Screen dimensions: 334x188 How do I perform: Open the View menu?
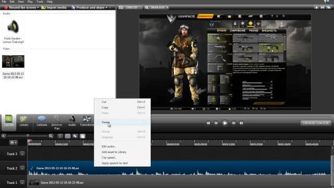point(21,2)
